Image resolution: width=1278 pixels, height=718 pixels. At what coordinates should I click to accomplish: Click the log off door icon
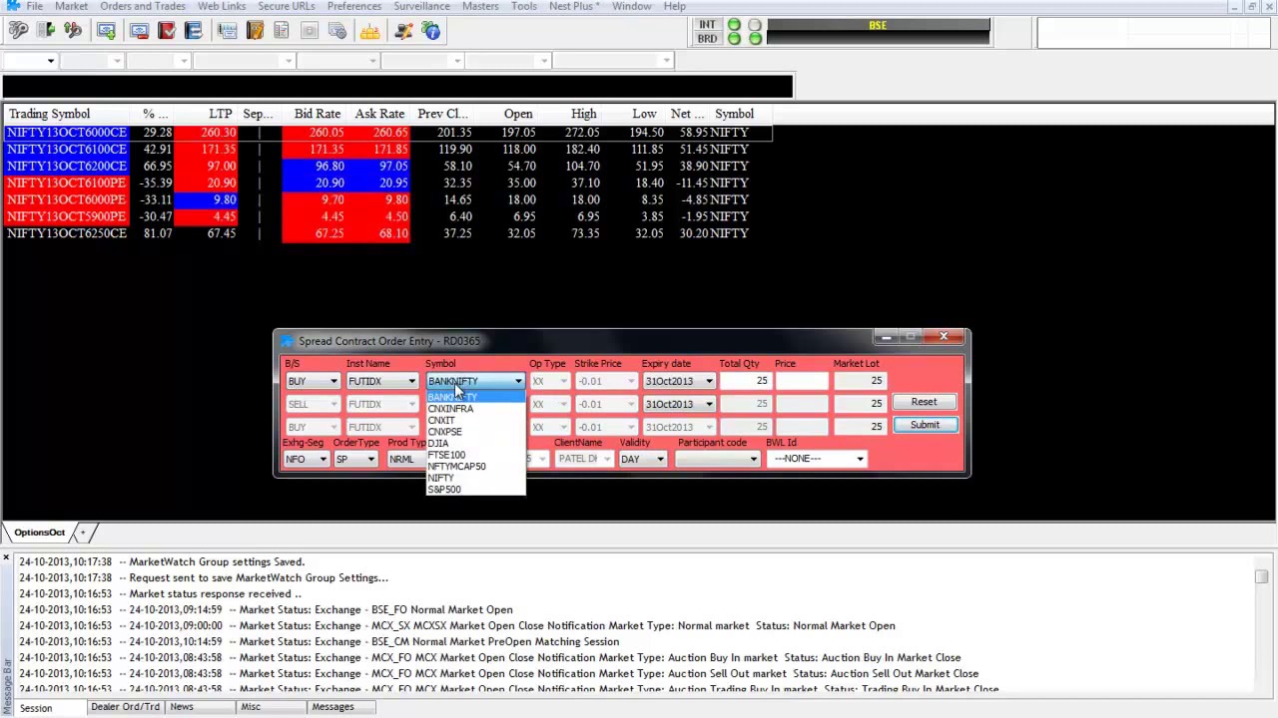[46, 31]
